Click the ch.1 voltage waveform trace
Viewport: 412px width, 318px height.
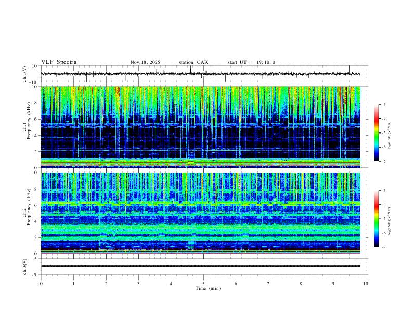200,74
